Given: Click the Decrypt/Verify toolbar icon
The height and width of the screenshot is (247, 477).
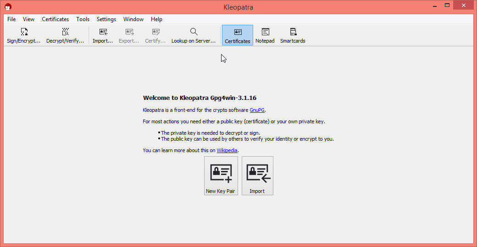Looking at the screenshot, I should pos(65,35).
